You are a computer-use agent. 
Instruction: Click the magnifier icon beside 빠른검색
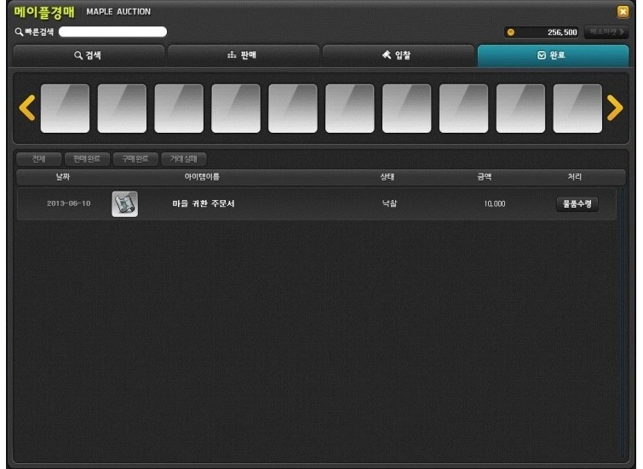click(x=19, y=32)
